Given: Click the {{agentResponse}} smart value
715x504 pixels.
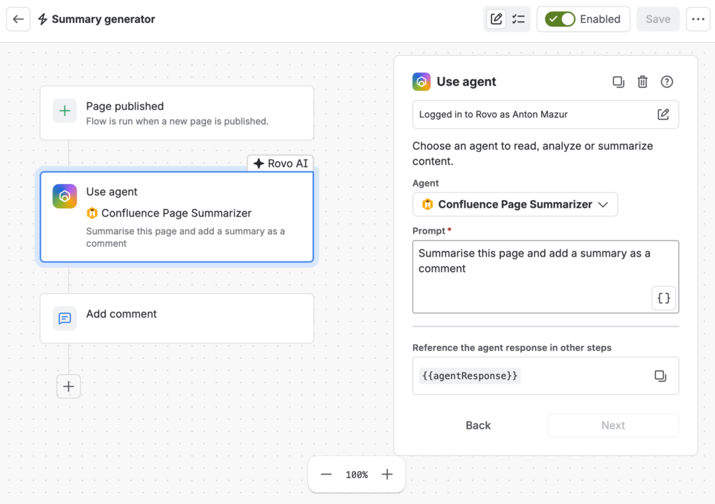Looking at the screenshot, I should 470,375.
